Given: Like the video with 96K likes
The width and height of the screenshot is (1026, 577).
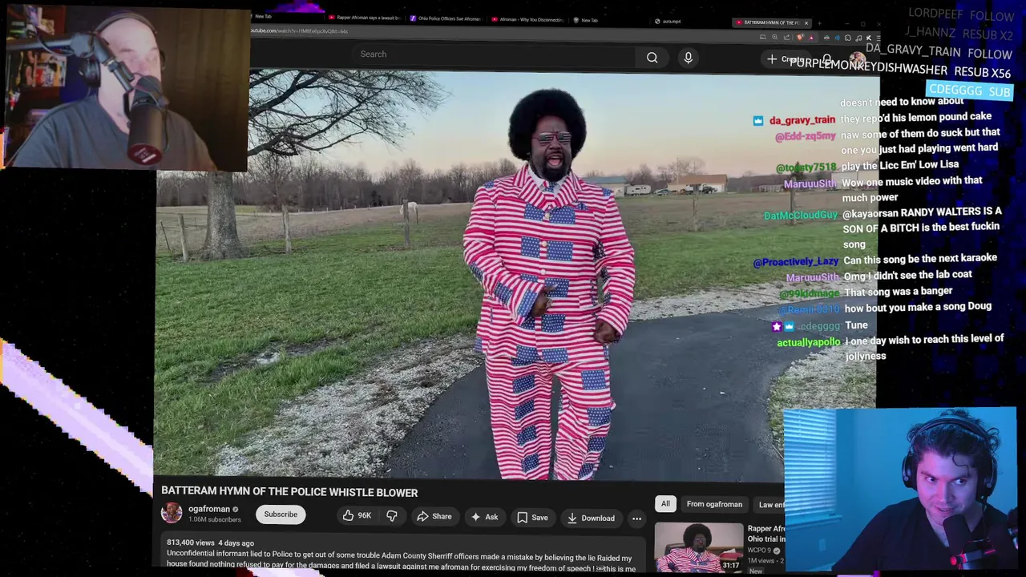Looking at the screenshot, I should [357, 516].
